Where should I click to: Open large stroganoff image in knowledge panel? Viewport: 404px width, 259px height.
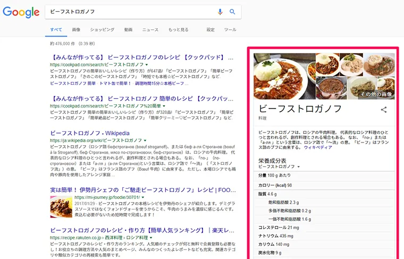[284, 76]
